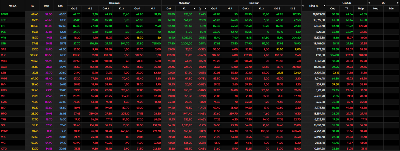Click VIC's -2.38% change value
Viewport: 400px width, 151px height.
(x=202, y=143)
